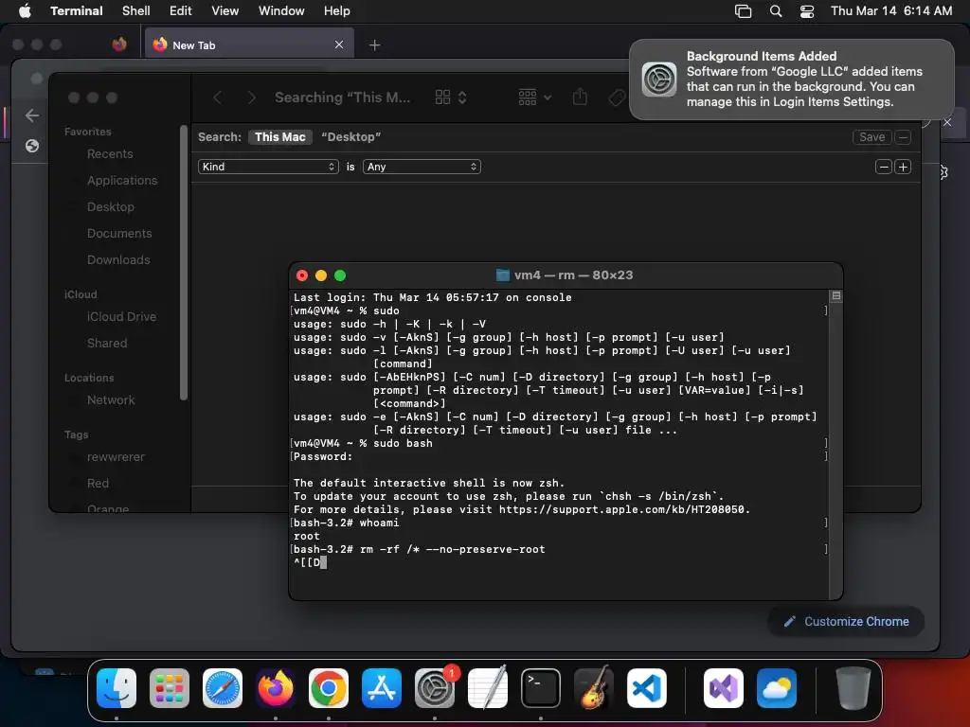Select This Mac search scope
970x727 pixels.
tap(280, 137)
